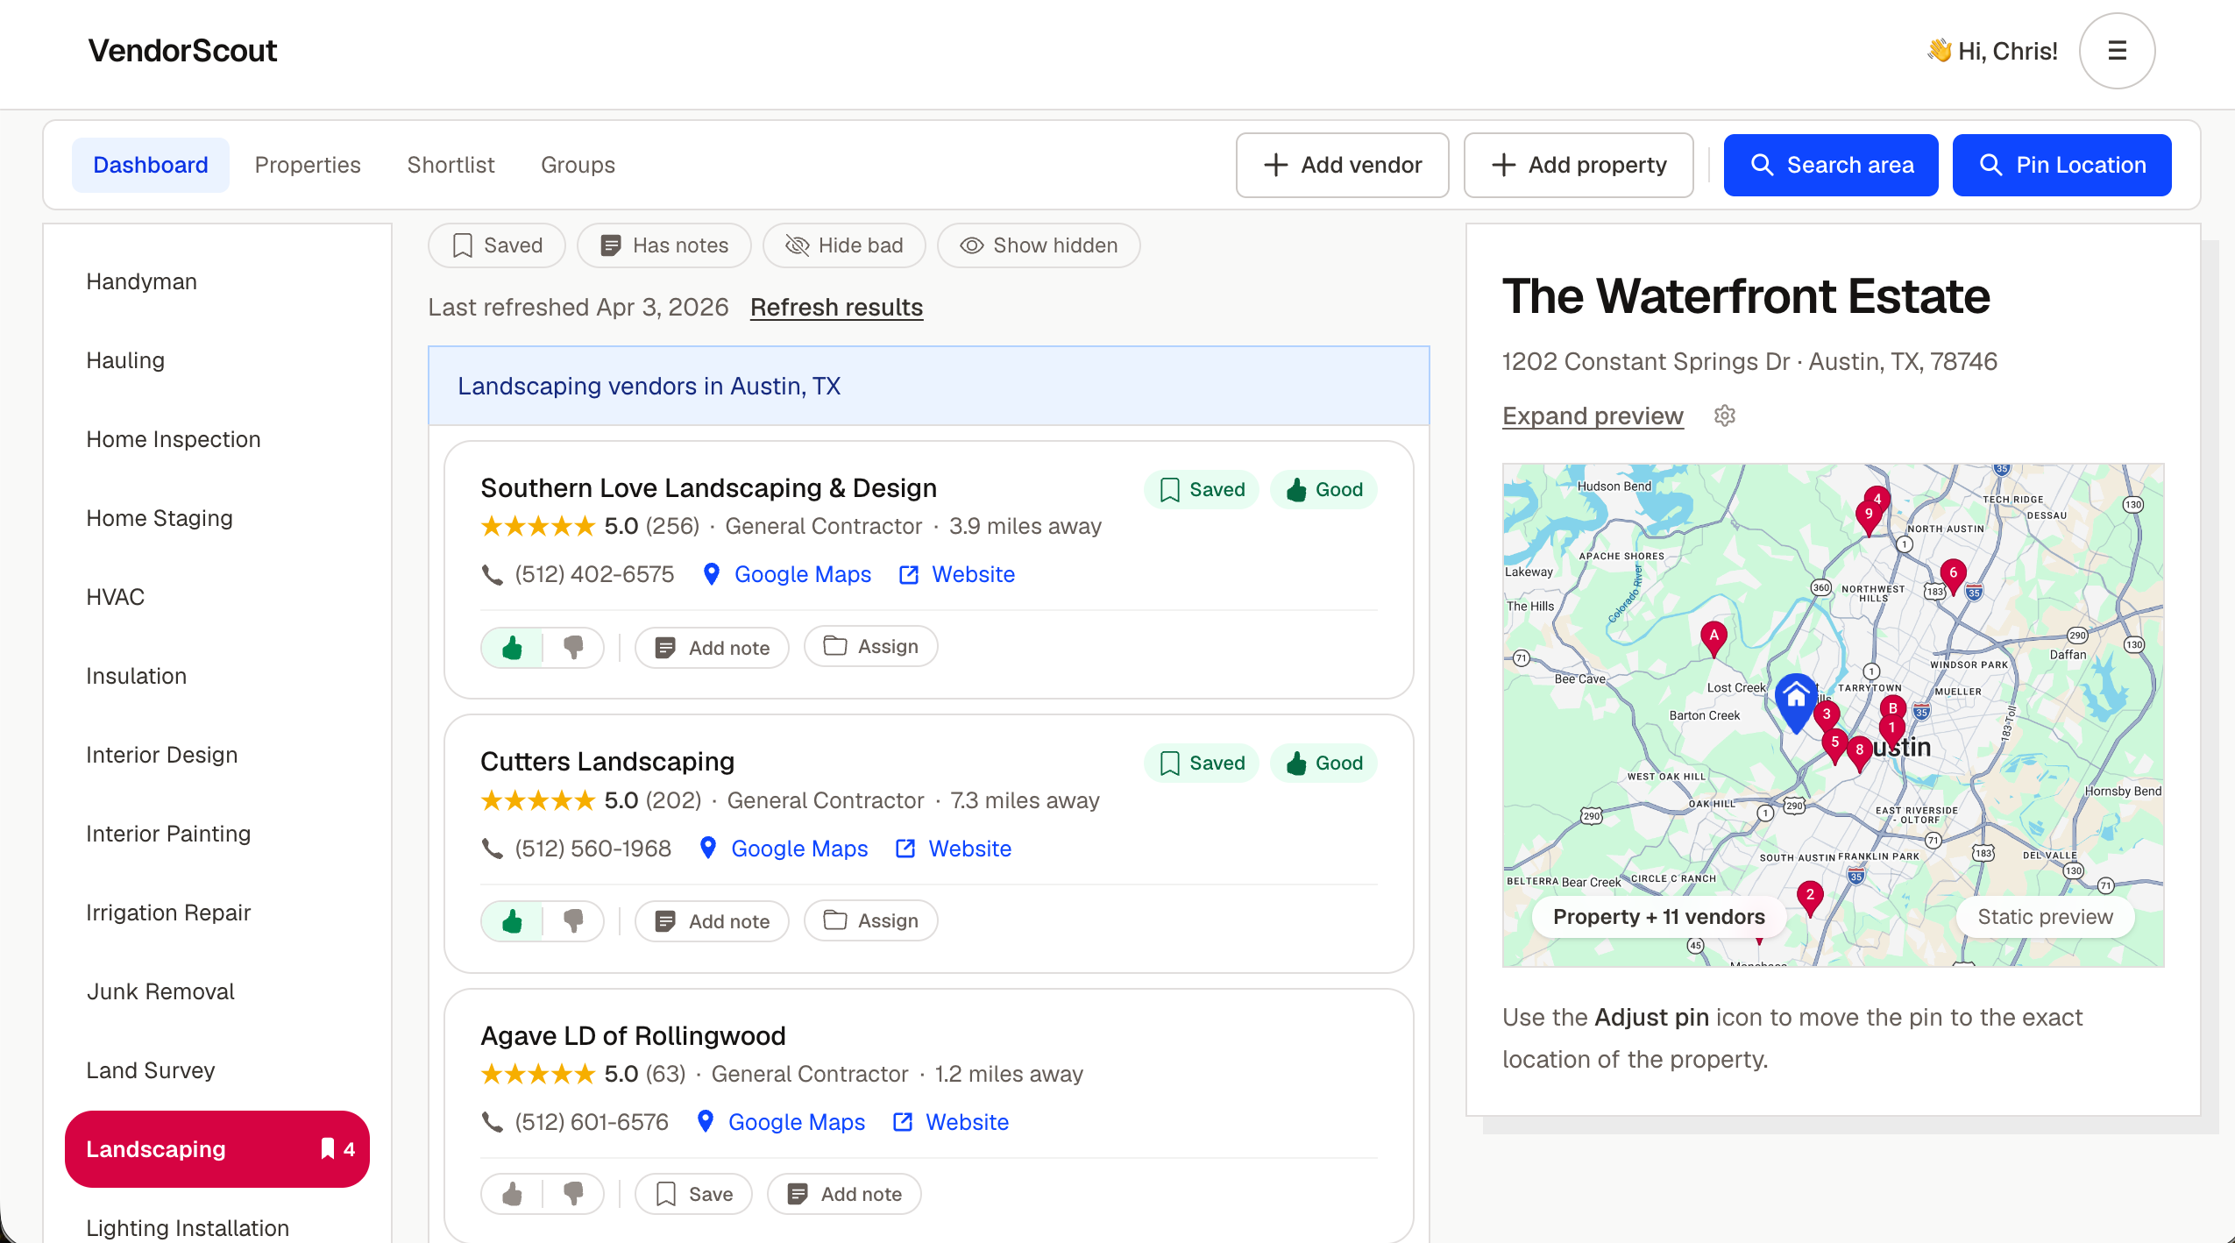2235x1243 pixels.
Task: Open Assign menu for Southern Love Landscaping
Action: [871, 647]
